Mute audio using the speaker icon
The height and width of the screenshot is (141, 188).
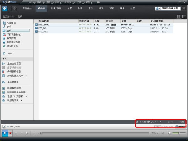click(170, 133)
